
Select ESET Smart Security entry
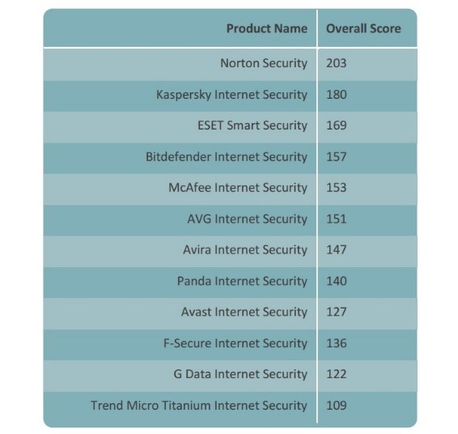pyautogui.click(x=252, y=126)
